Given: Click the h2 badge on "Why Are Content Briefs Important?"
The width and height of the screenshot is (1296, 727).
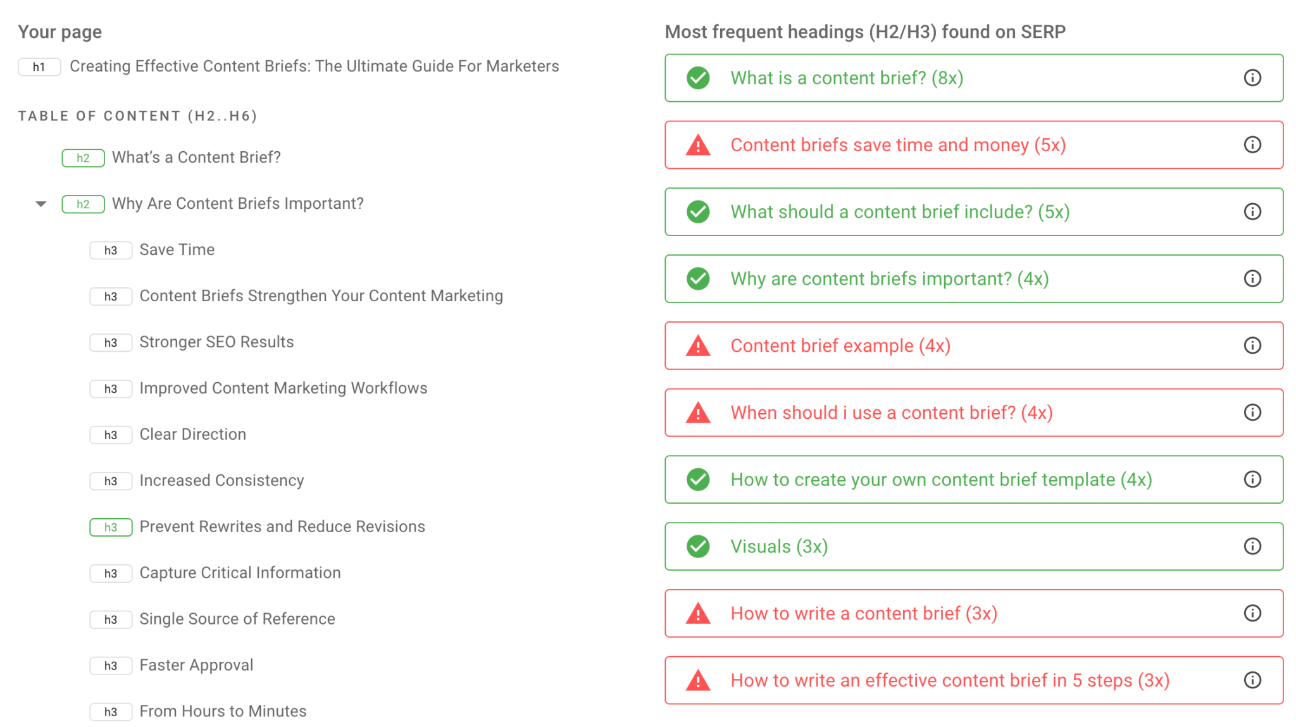Looking at the screenshot, I should tap(83, 204).
